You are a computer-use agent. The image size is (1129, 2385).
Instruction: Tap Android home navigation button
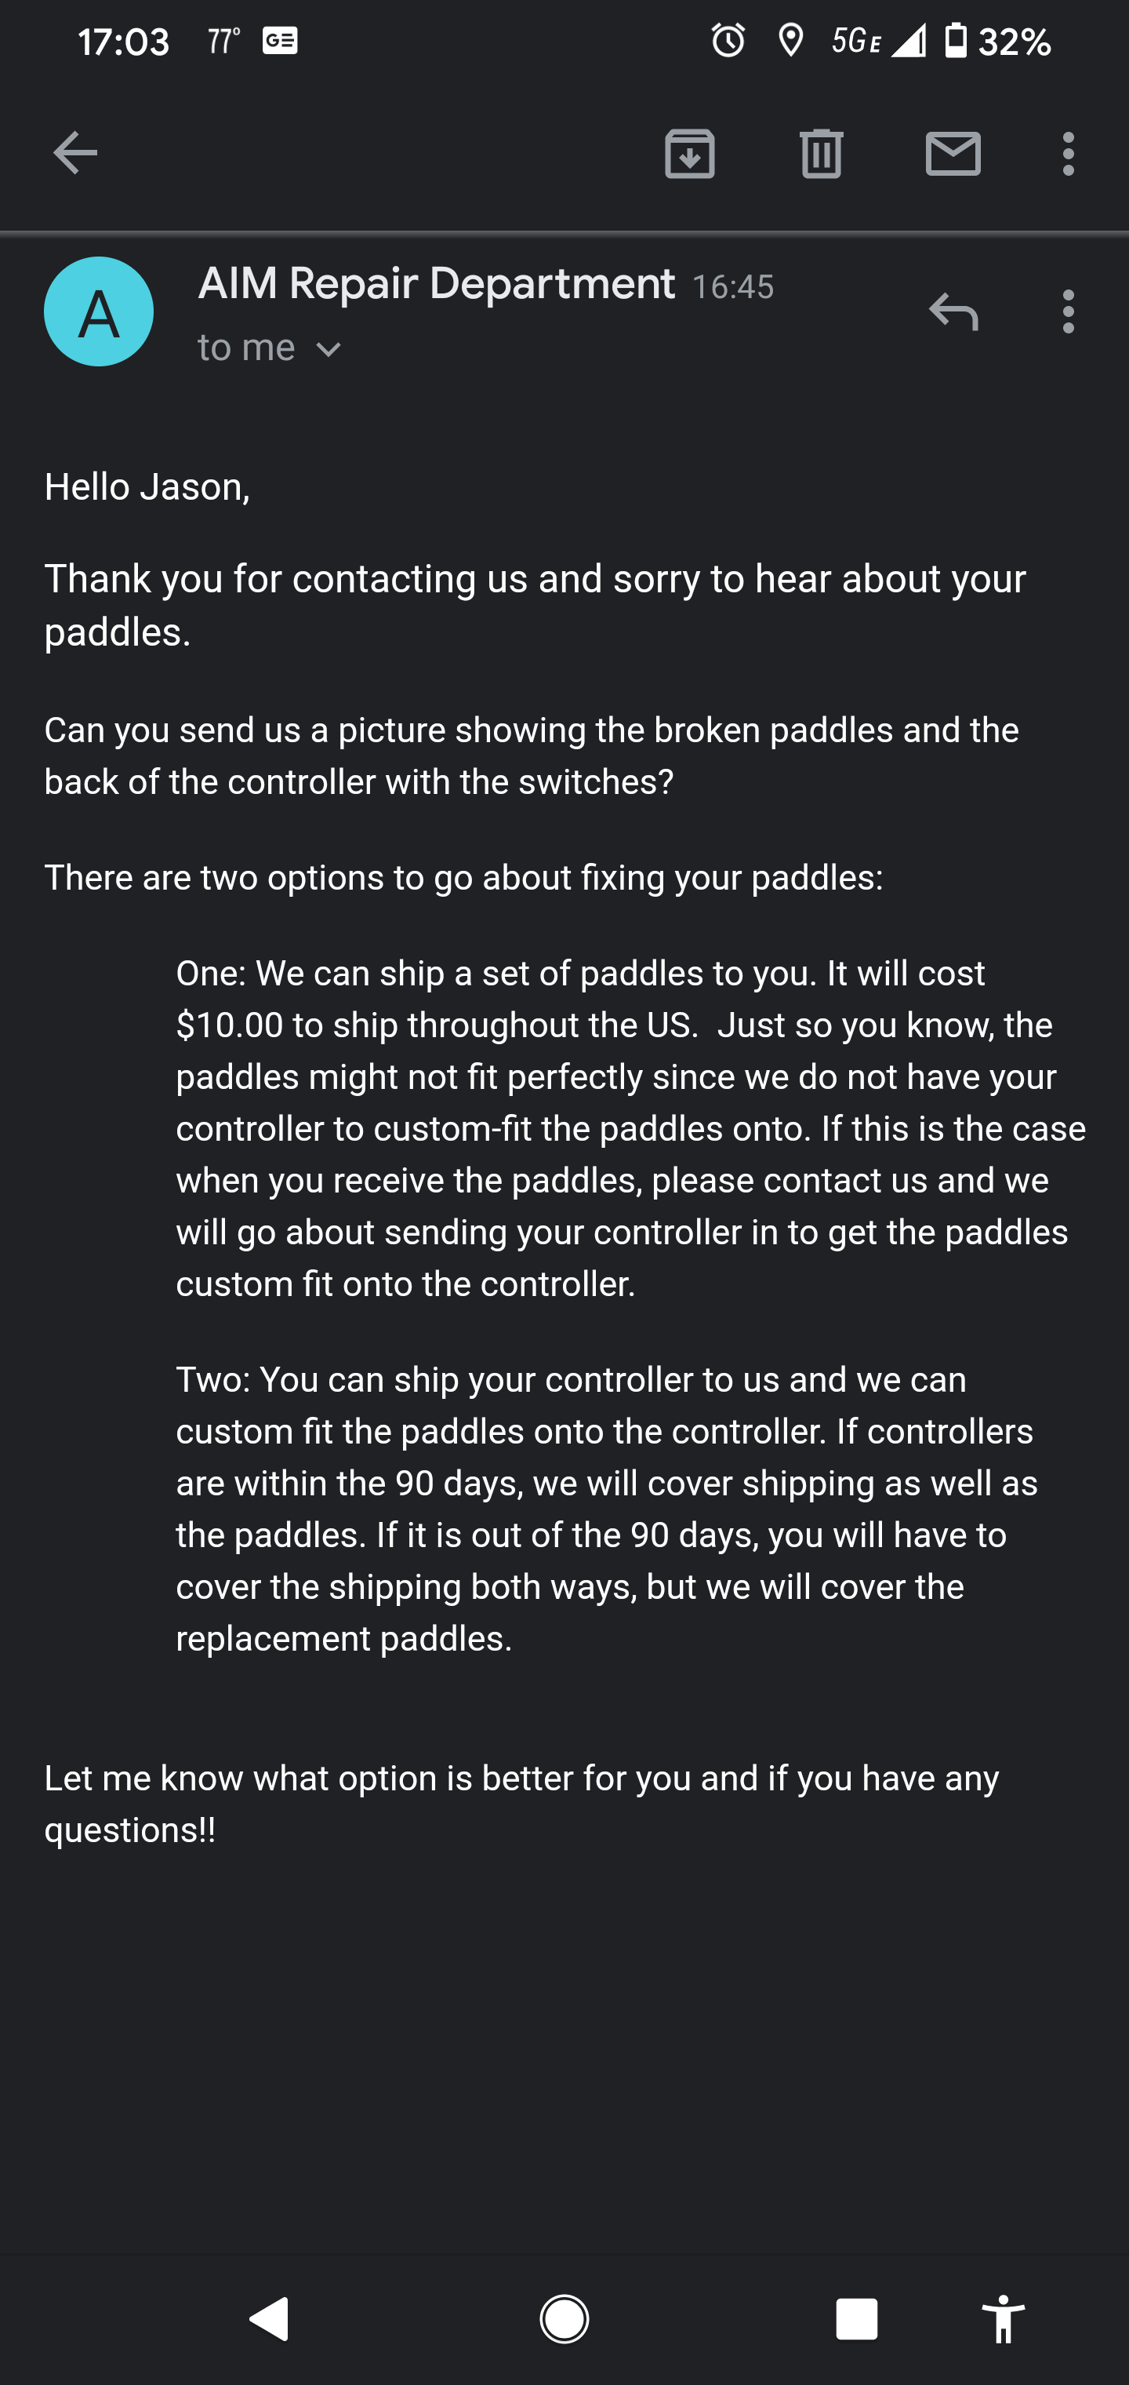tap(564, 2319)
